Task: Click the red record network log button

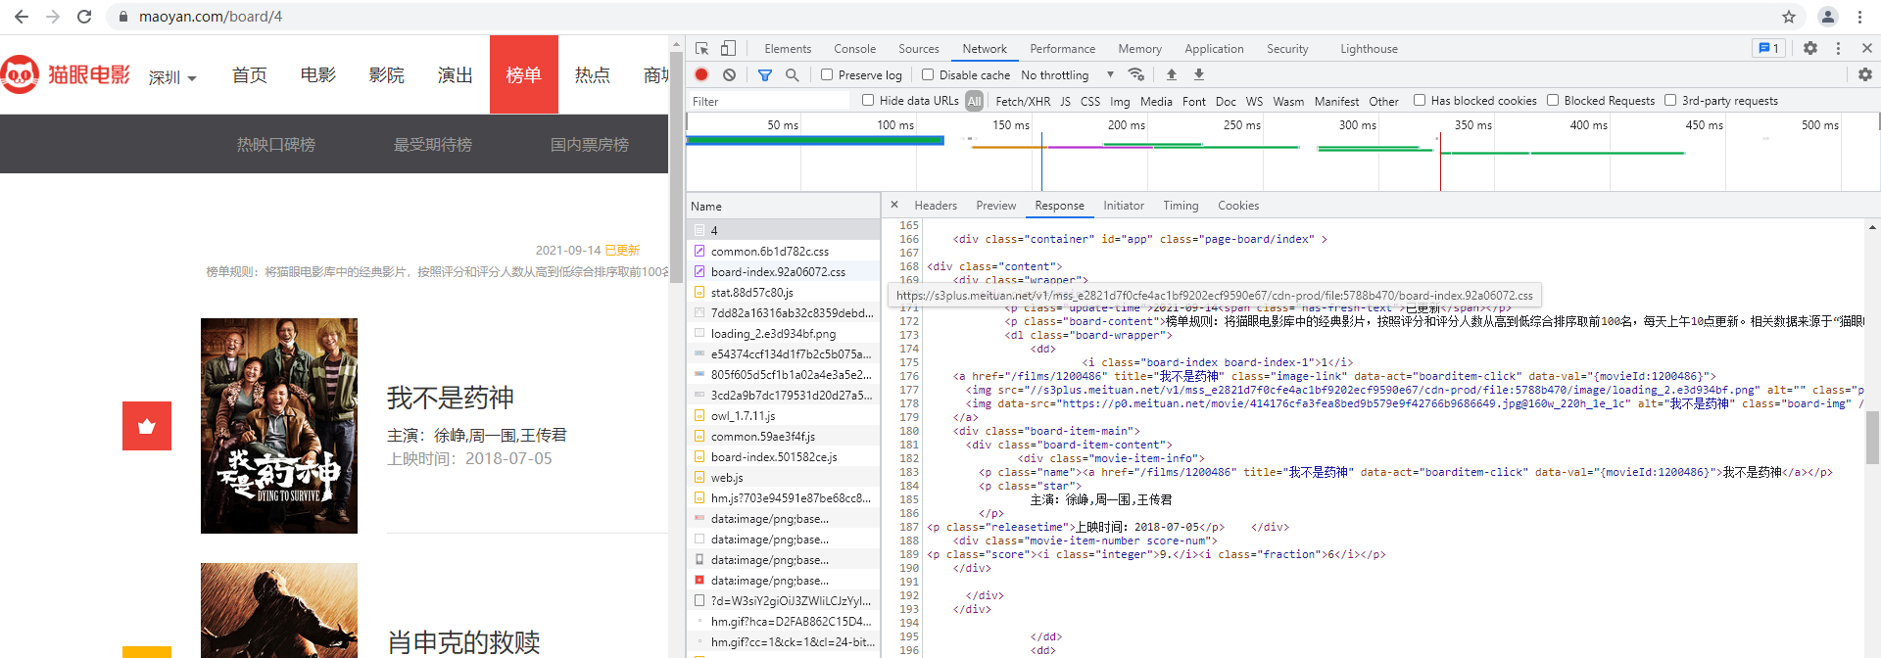Action: click(701, 74)
